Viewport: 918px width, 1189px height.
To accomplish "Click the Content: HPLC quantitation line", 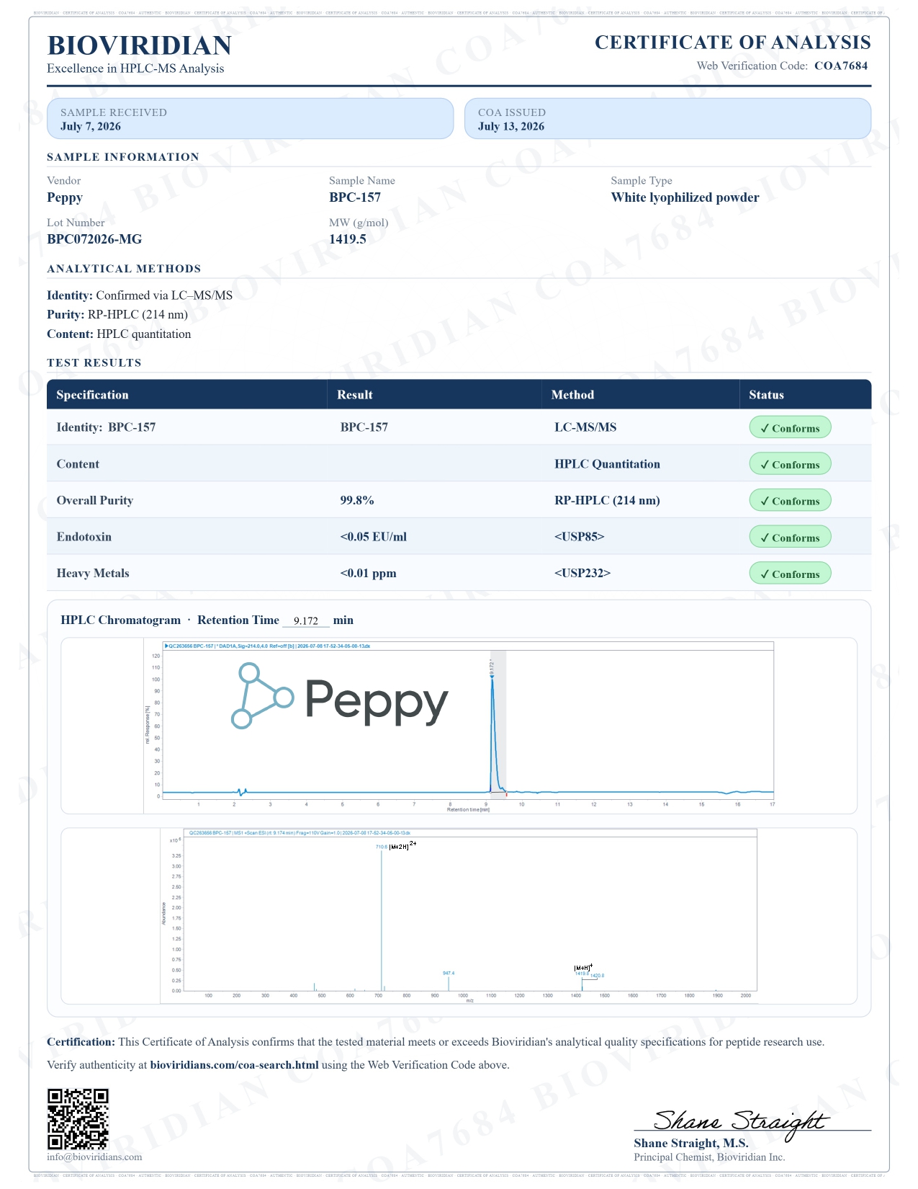I will pos(119,334).
